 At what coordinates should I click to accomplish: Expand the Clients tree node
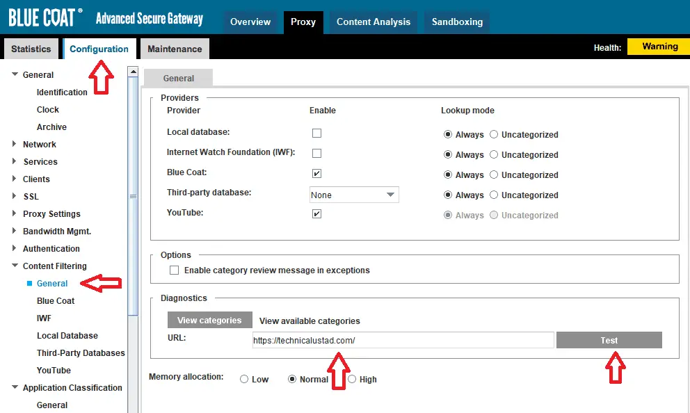point(14,179)
